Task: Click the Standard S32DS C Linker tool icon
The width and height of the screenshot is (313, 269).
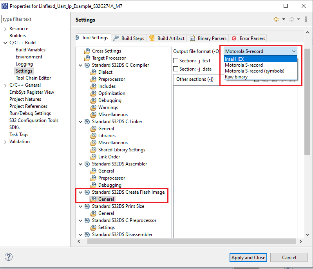Action: pos(87,122)
